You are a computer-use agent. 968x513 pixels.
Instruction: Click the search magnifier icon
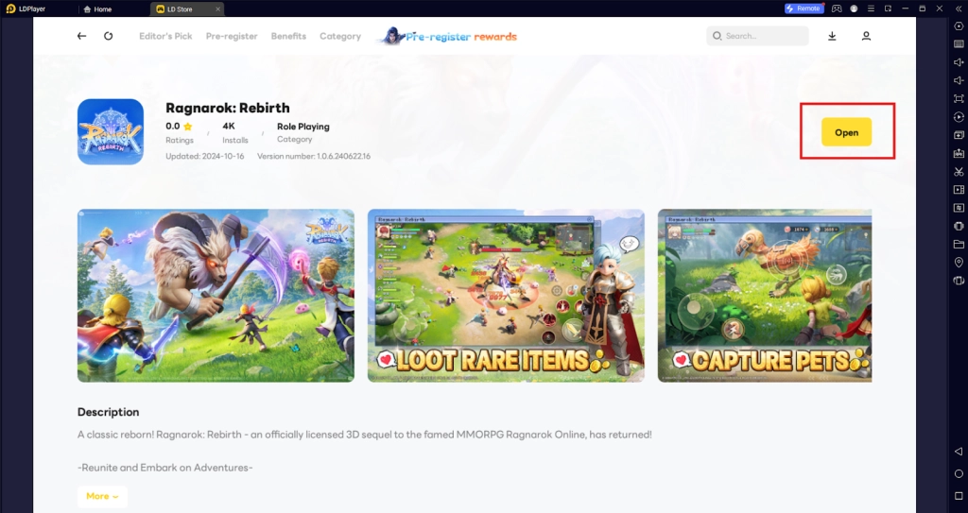click(717, 36)
